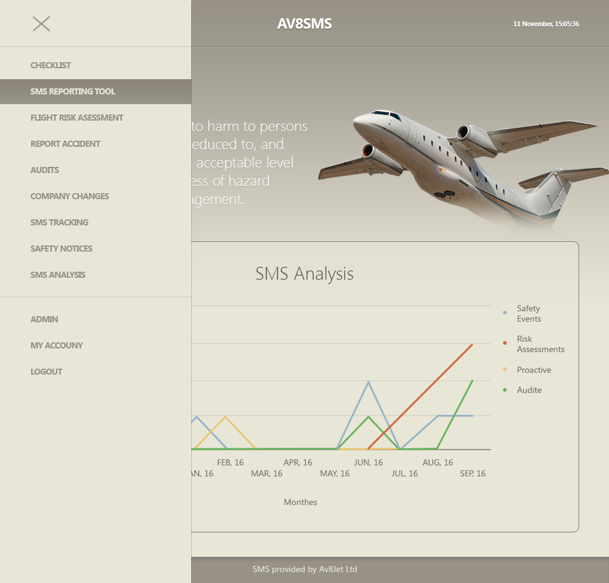Select COMPANY CHANGES in the sidebar
This screenshot has width=609, height=583.
click(x=69, y=196)
